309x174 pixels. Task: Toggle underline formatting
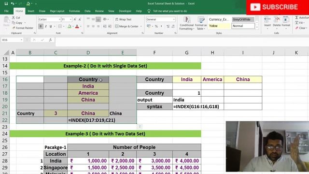point(51,26)
